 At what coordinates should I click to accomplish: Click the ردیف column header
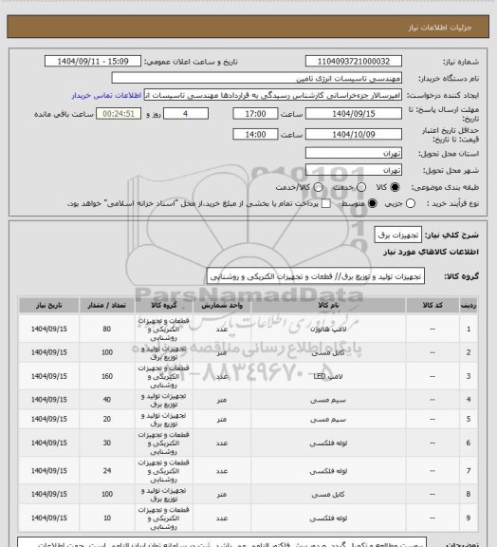[469, 305]
